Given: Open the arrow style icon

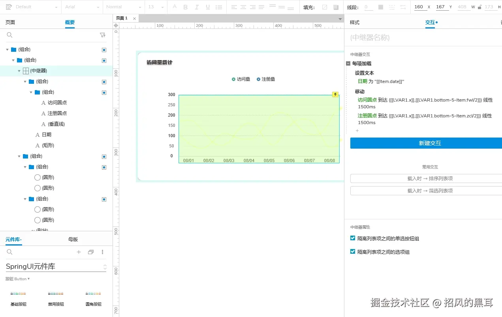Looking at the screenshot, I should (403, 7).
